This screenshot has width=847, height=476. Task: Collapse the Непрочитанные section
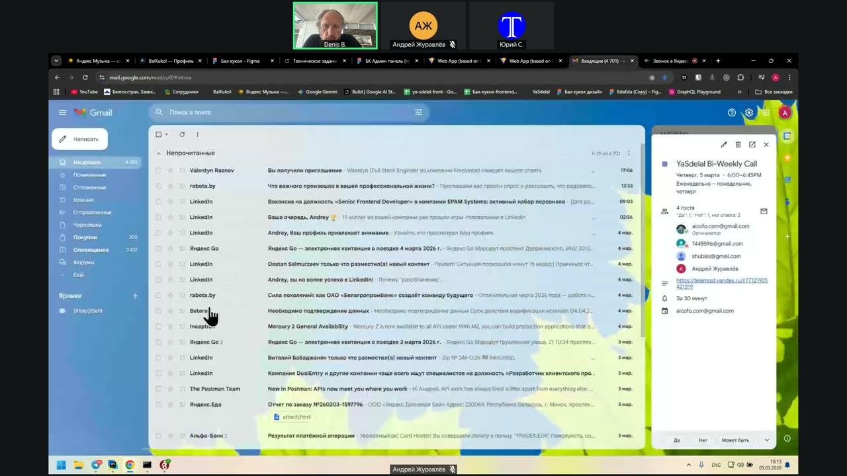click(x=158, y=153)
